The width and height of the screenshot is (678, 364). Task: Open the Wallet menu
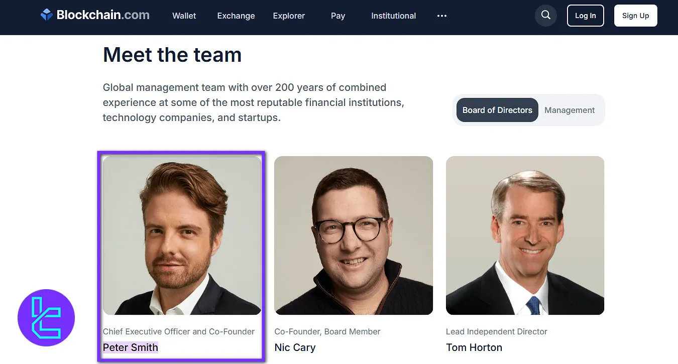click(184, 16)
